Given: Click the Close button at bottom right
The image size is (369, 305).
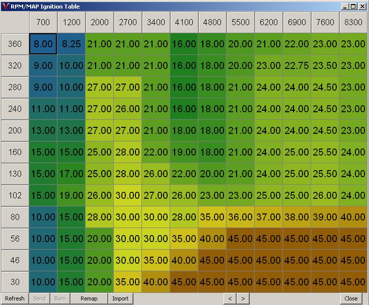Looking at the screenshot, I should click(x=351, y=298).
